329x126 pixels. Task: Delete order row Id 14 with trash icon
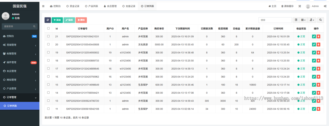pyautogui.click(x=318, y=93)
